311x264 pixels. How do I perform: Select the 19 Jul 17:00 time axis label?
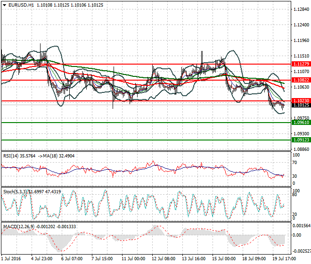click(284, 259)
